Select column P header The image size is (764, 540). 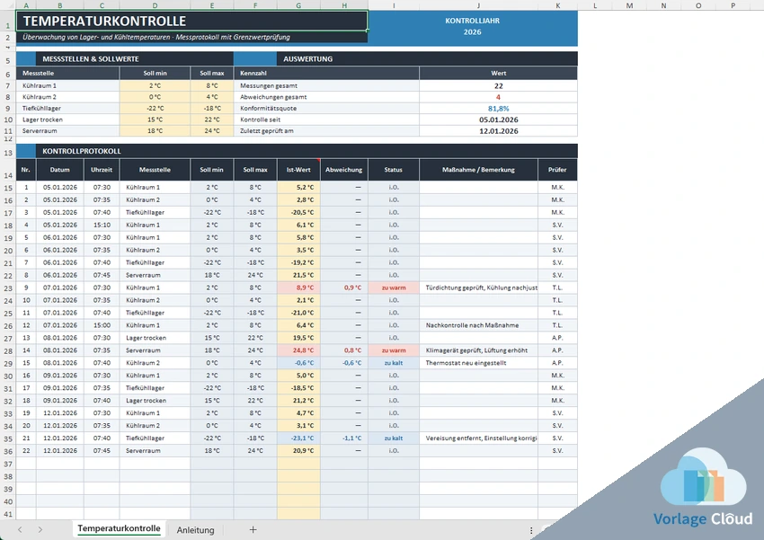coord(733,5)
